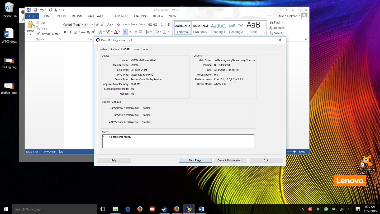Click the Paste clipboard icon in Word
This screenshot has width=380, height=214.
coord(31,25)
